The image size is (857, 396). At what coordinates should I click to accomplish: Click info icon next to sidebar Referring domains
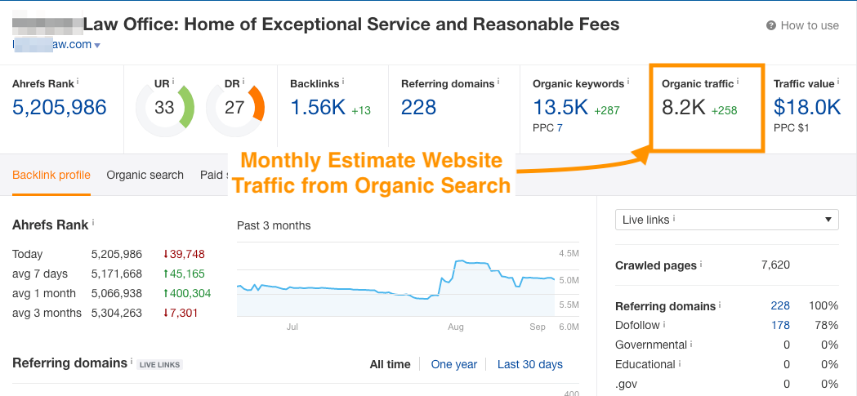(720, 304)
